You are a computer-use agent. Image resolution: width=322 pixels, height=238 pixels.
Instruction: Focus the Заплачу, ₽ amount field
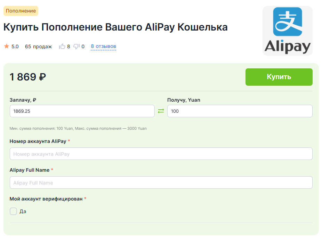(82, 111)
